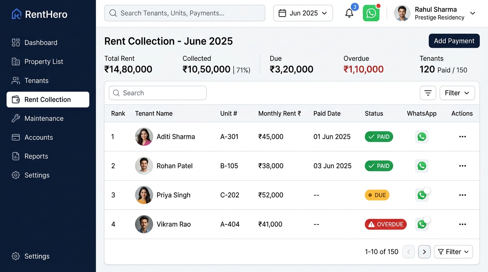This screenshot has height=272, width=488.
Task: Open the Tenants section
Action: point(48,80)
